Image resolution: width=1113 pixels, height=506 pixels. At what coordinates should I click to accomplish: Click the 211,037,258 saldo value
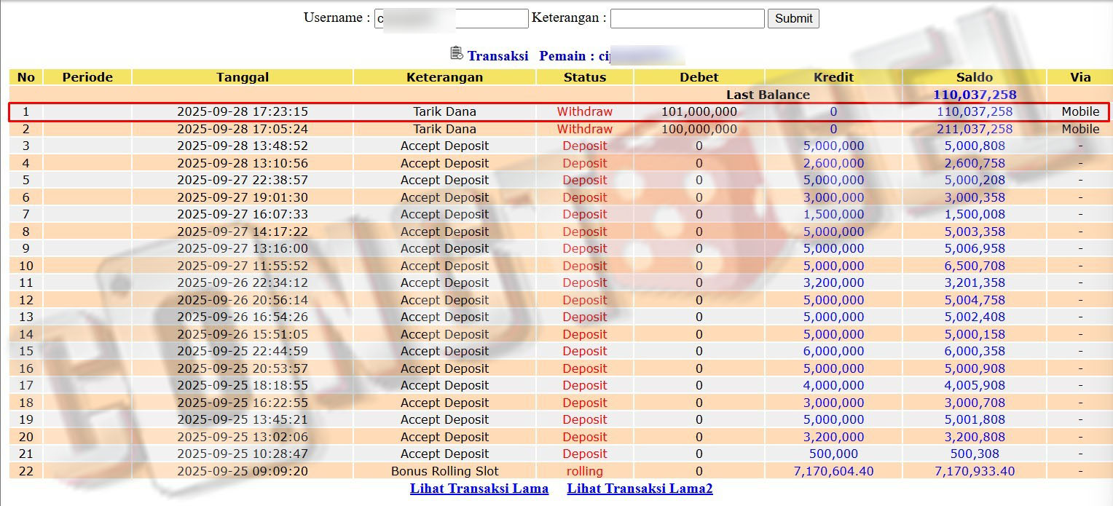click(974, 129)
